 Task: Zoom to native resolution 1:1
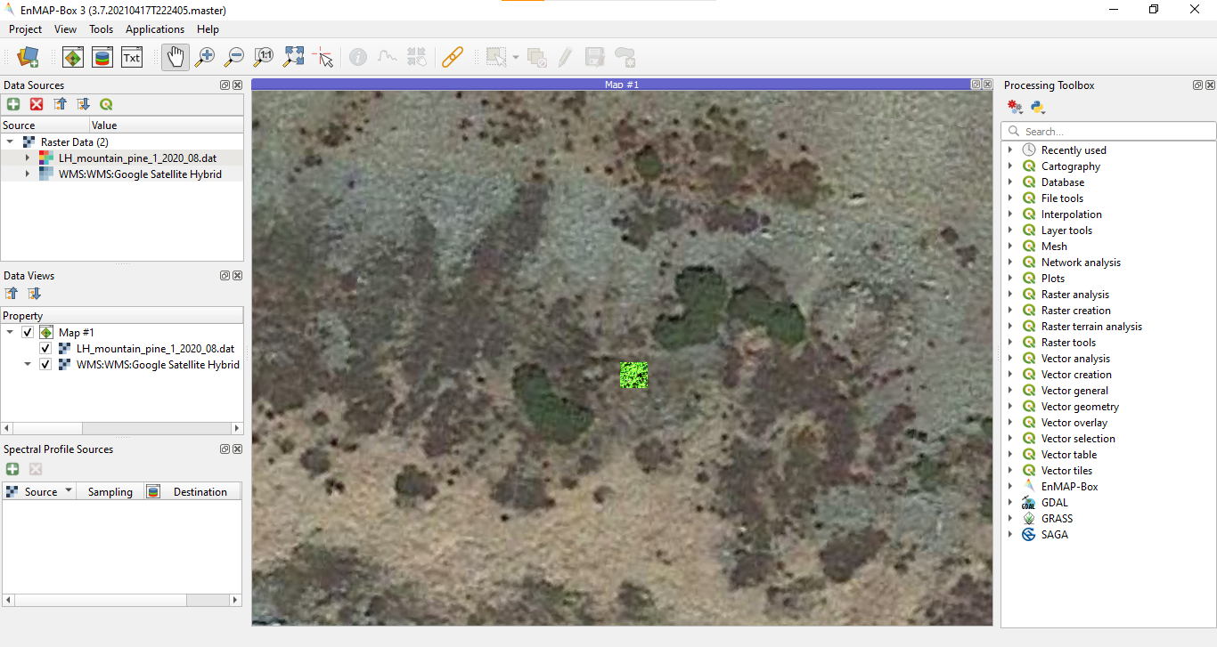click(x=263, y=56)
